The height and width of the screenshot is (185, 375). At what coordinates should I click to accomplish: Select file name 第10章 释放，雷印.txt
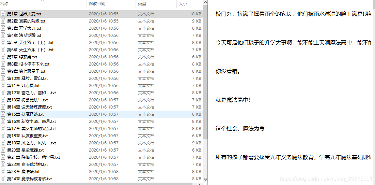click(27, 79)
